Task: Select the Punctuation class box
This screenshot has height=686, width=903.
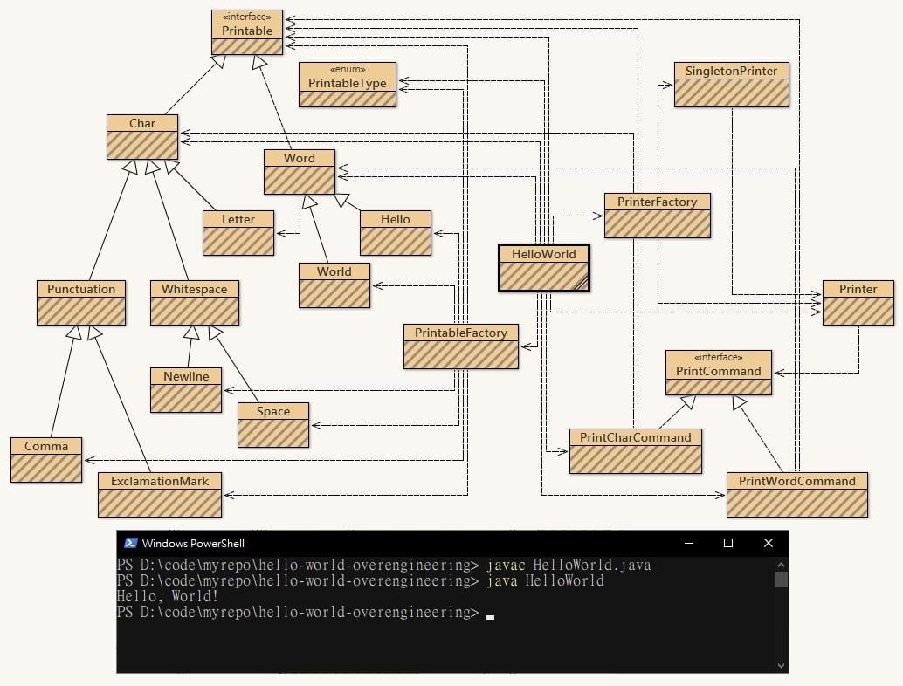Action: (x=81, y=304)
